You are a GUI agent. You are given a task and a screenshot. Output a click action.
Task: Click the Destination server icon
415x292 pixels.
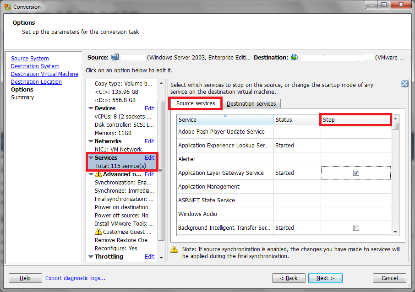tap(294, 57)
